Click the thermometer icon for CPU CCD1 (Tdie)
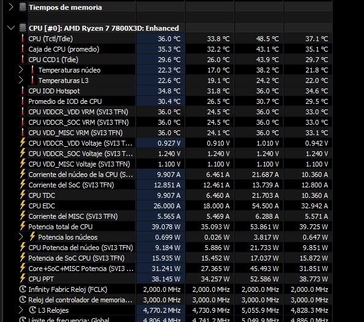Screen dimensions: 364x322 [x=23, y=60]
